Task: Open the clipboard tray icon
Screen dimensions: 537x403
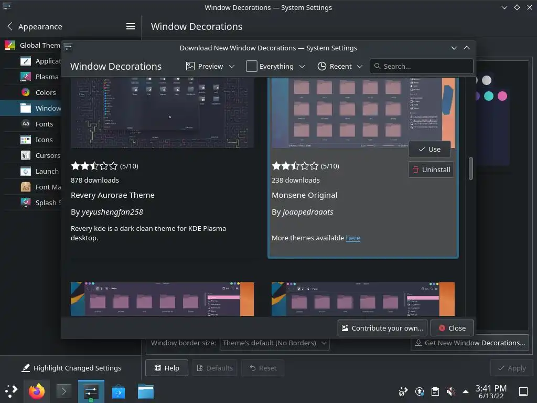Action: [435, 391]
